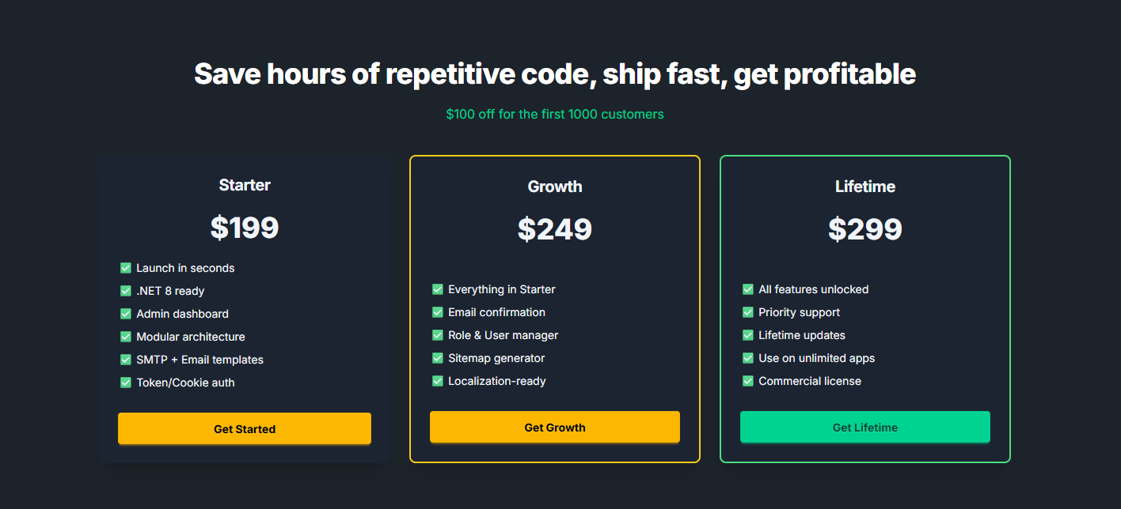This screenshot has height=509, width=1121.
Task: Click the check icon beside Priority support
Action: pos(748,312)
